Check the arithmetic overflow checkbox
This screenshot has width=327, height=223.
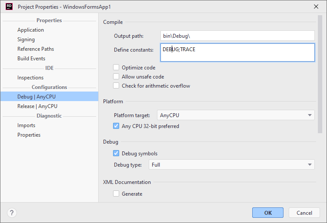coord(116,86)
